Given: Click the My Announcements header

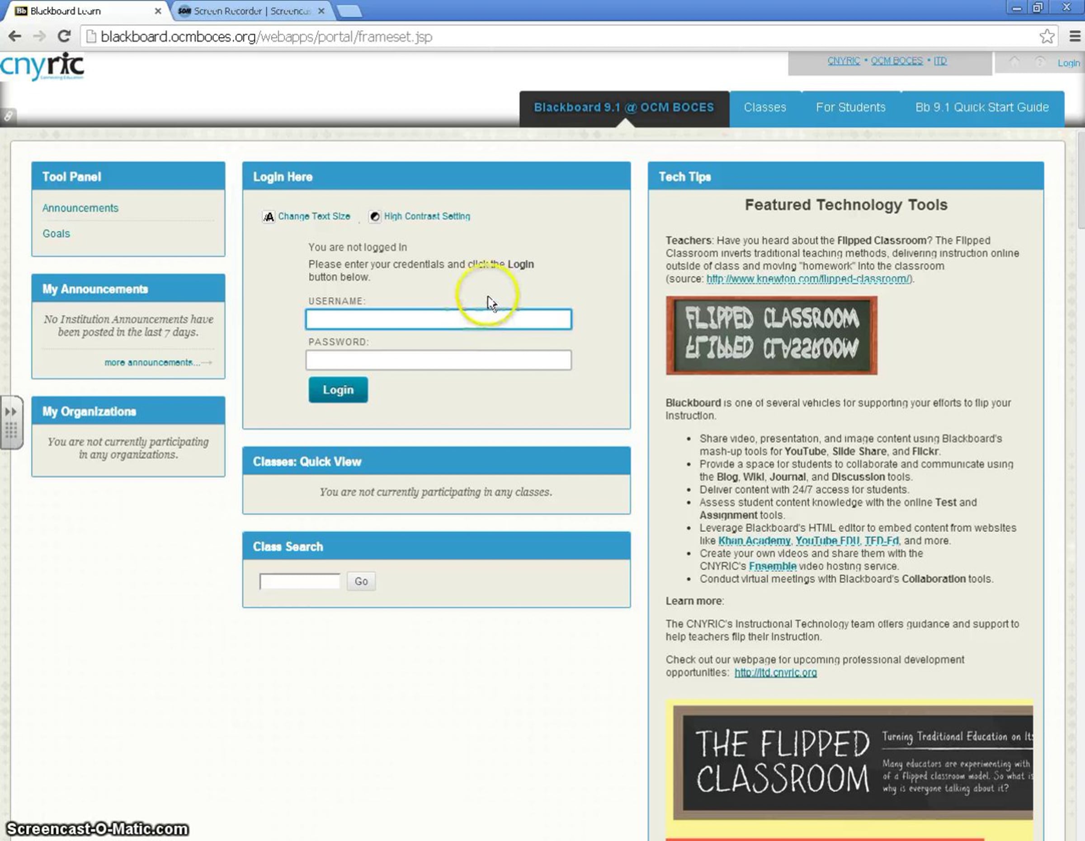Looking at the screenshot, I should [128, 289].
